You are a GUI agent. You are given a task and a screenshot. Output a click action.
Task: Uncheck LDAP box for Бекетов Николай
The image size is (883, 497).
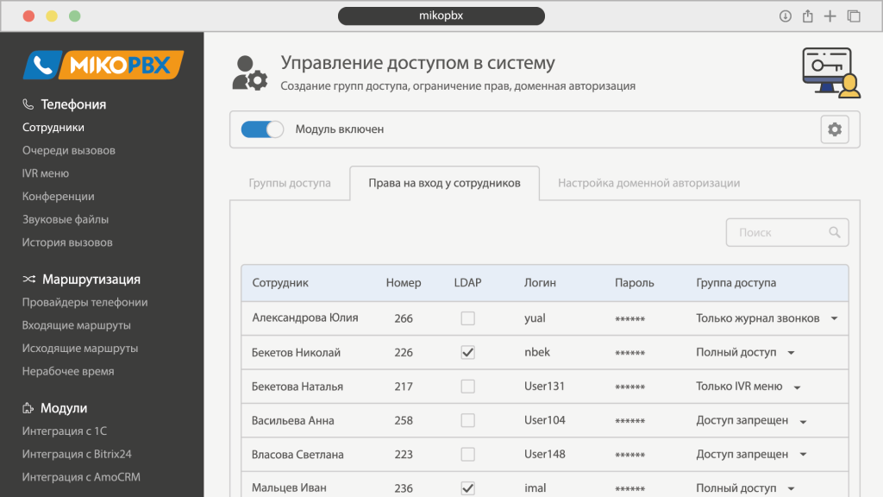coord(467,352)
